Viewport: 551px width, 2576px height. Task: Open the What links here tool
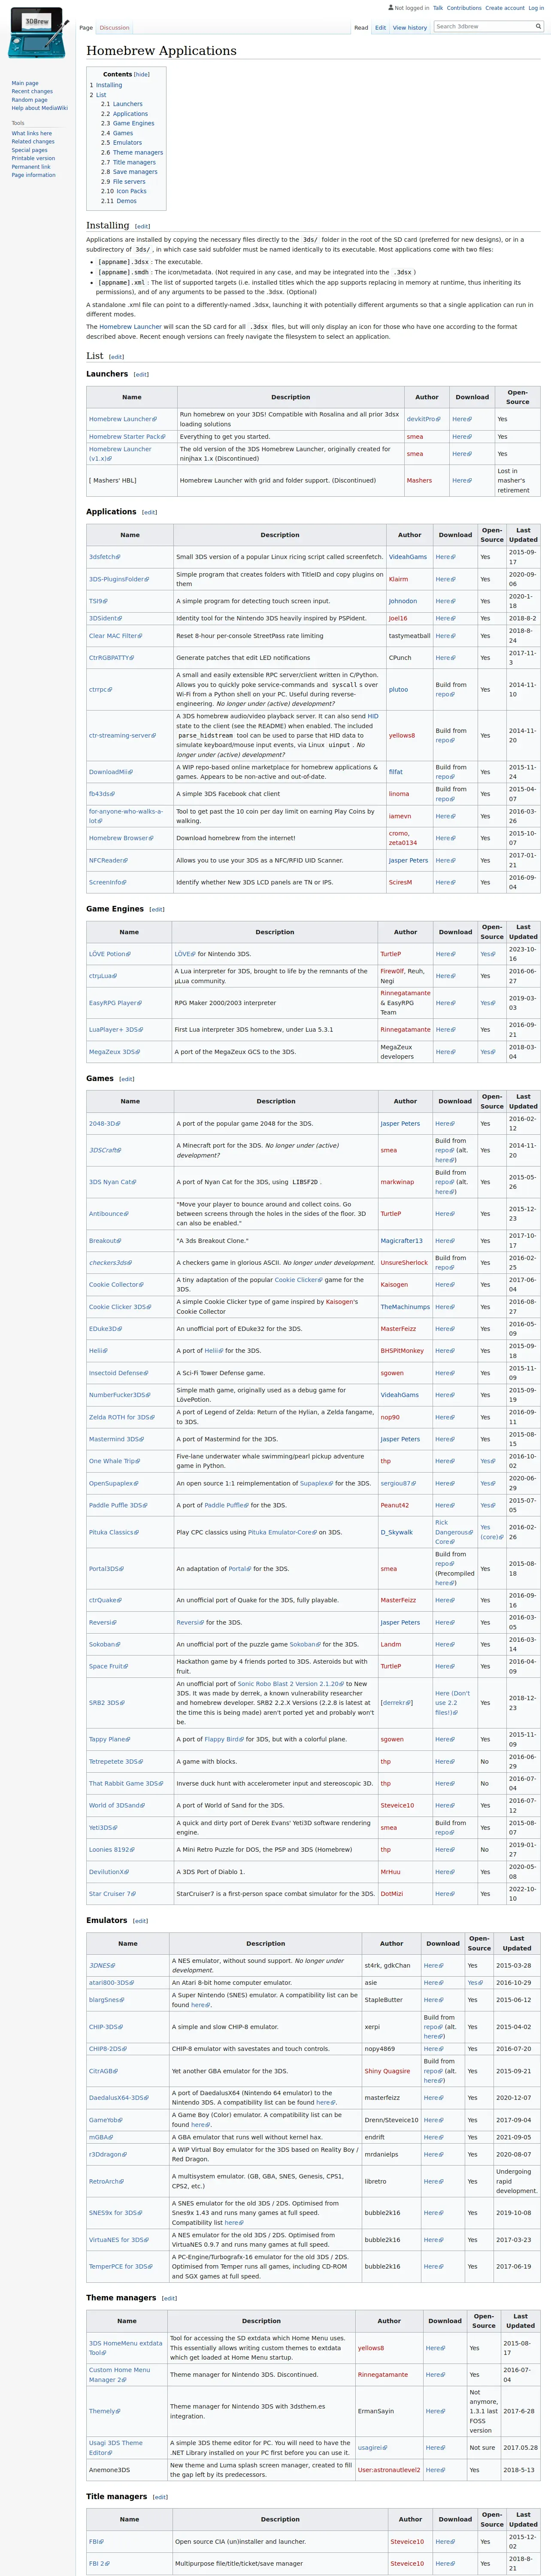tap(32, 133)
